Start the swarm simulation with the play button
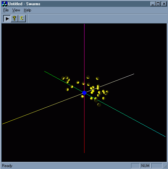 tap(7, 19)
